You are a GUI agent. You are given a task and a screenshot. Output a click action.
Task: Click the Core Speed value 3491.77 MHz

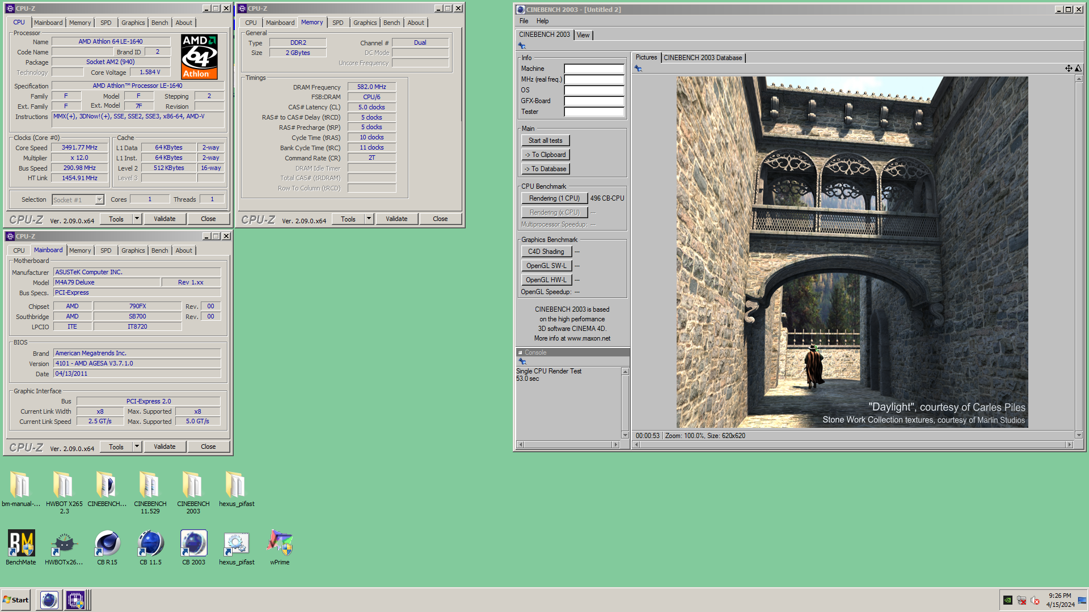click(80, 147)
